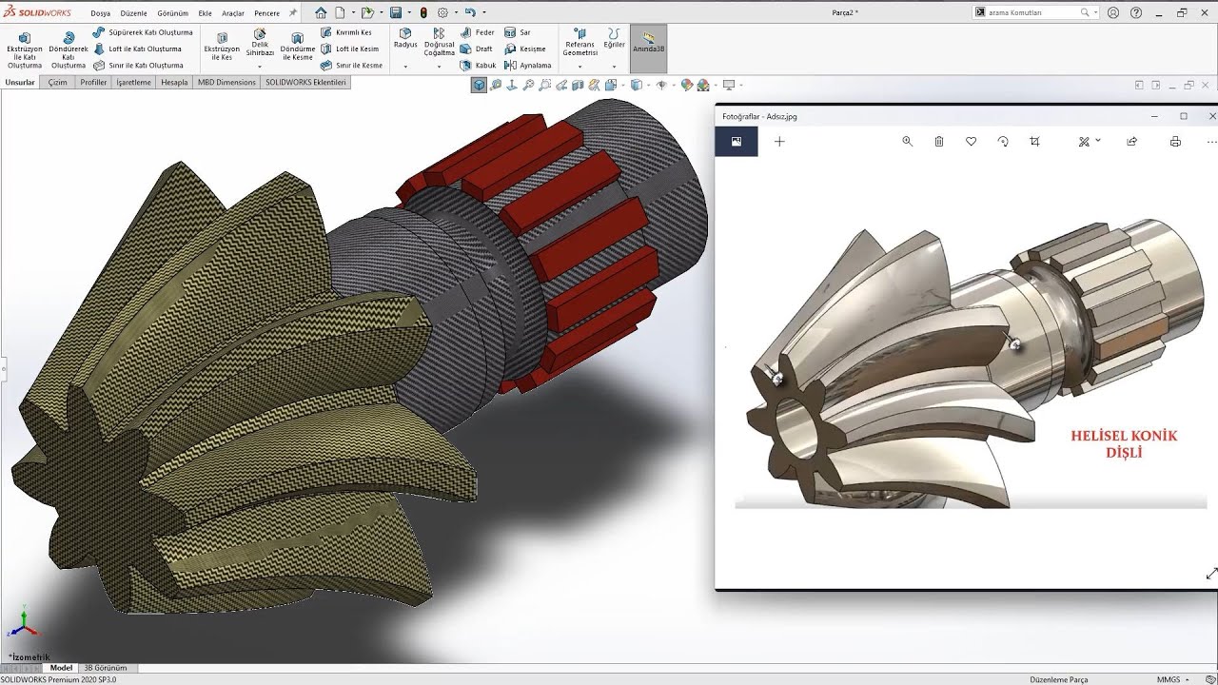Undo the last action
The image size is (1218, 685).
point(470,12)
